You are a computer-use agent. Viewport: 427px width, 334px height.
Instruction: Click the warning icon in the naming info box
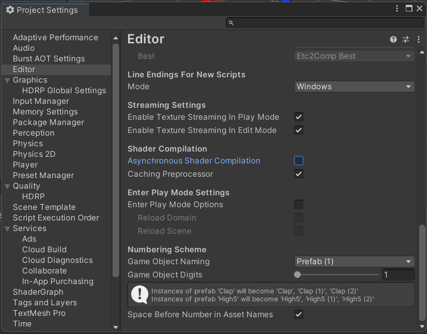coord(140,295)
